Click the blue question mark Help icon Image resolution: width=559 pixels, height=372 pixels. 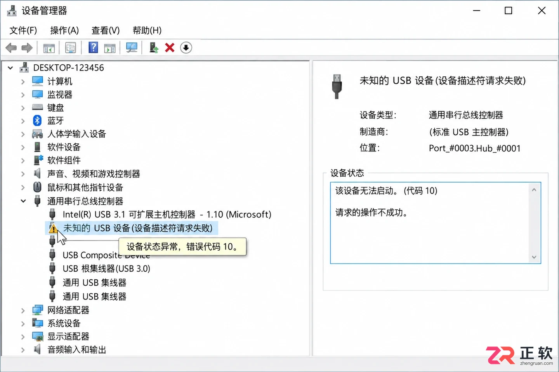(x=93, y=48)
